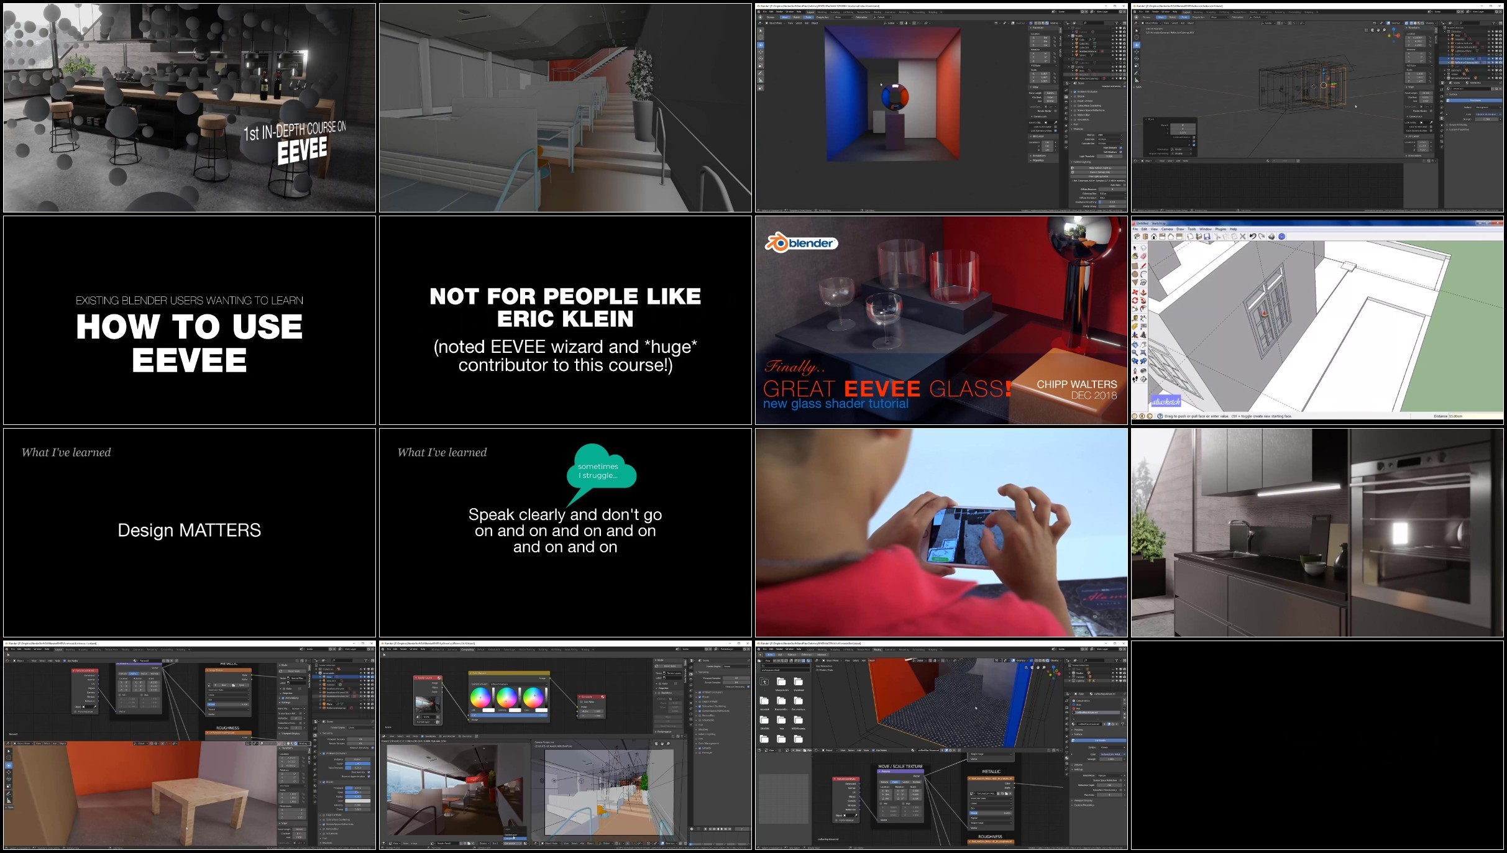This screenshot has height=853, width=1507.
Task: Open the Plugins menu in SketchUp
Action: [1221, 229]
